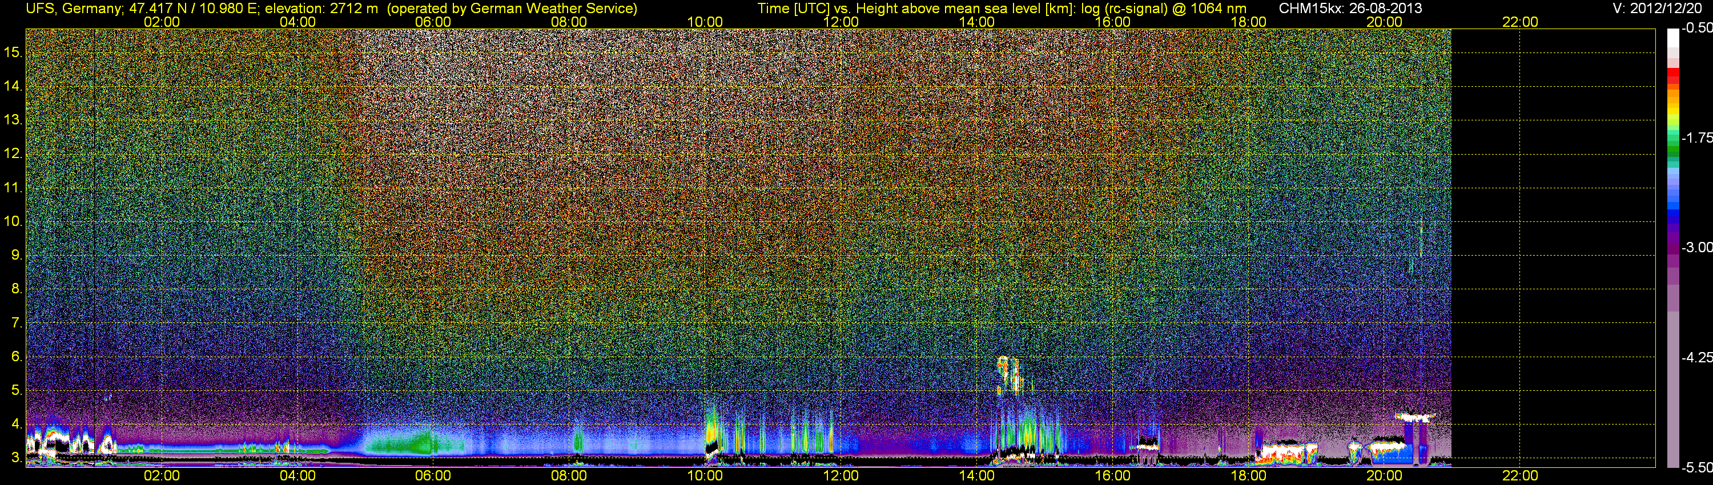Click the "5." height axis label
This screenshot has height=485, width=1713.
[17, 391]
